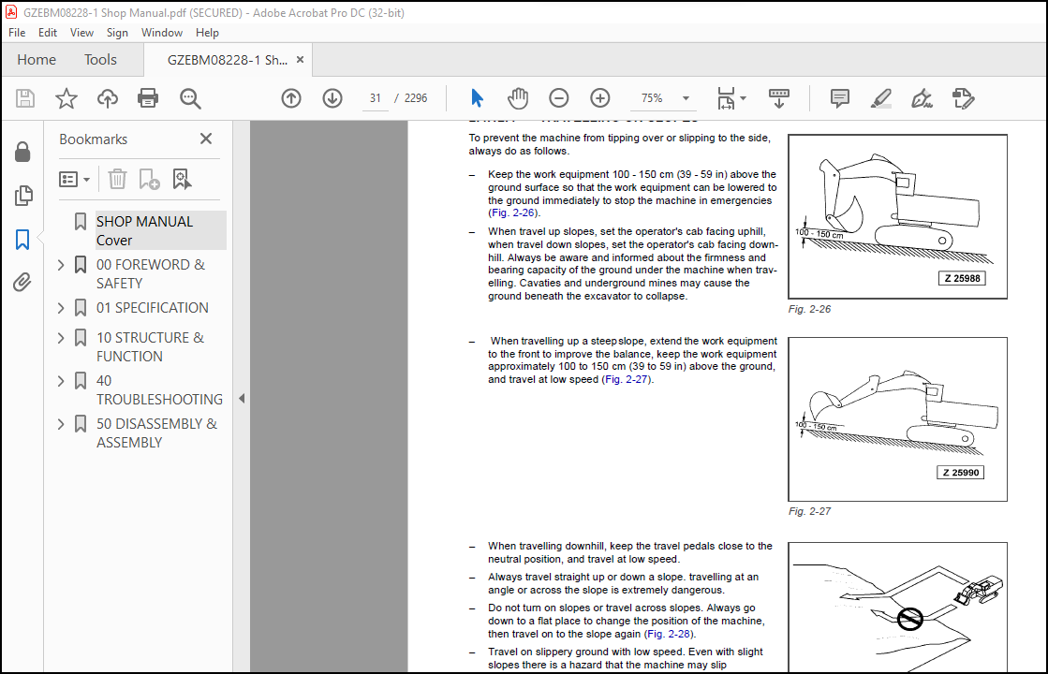The height and width of the screenshot is (674, 1048).
Task: Go to next page arrow
Action: (332, 98)
